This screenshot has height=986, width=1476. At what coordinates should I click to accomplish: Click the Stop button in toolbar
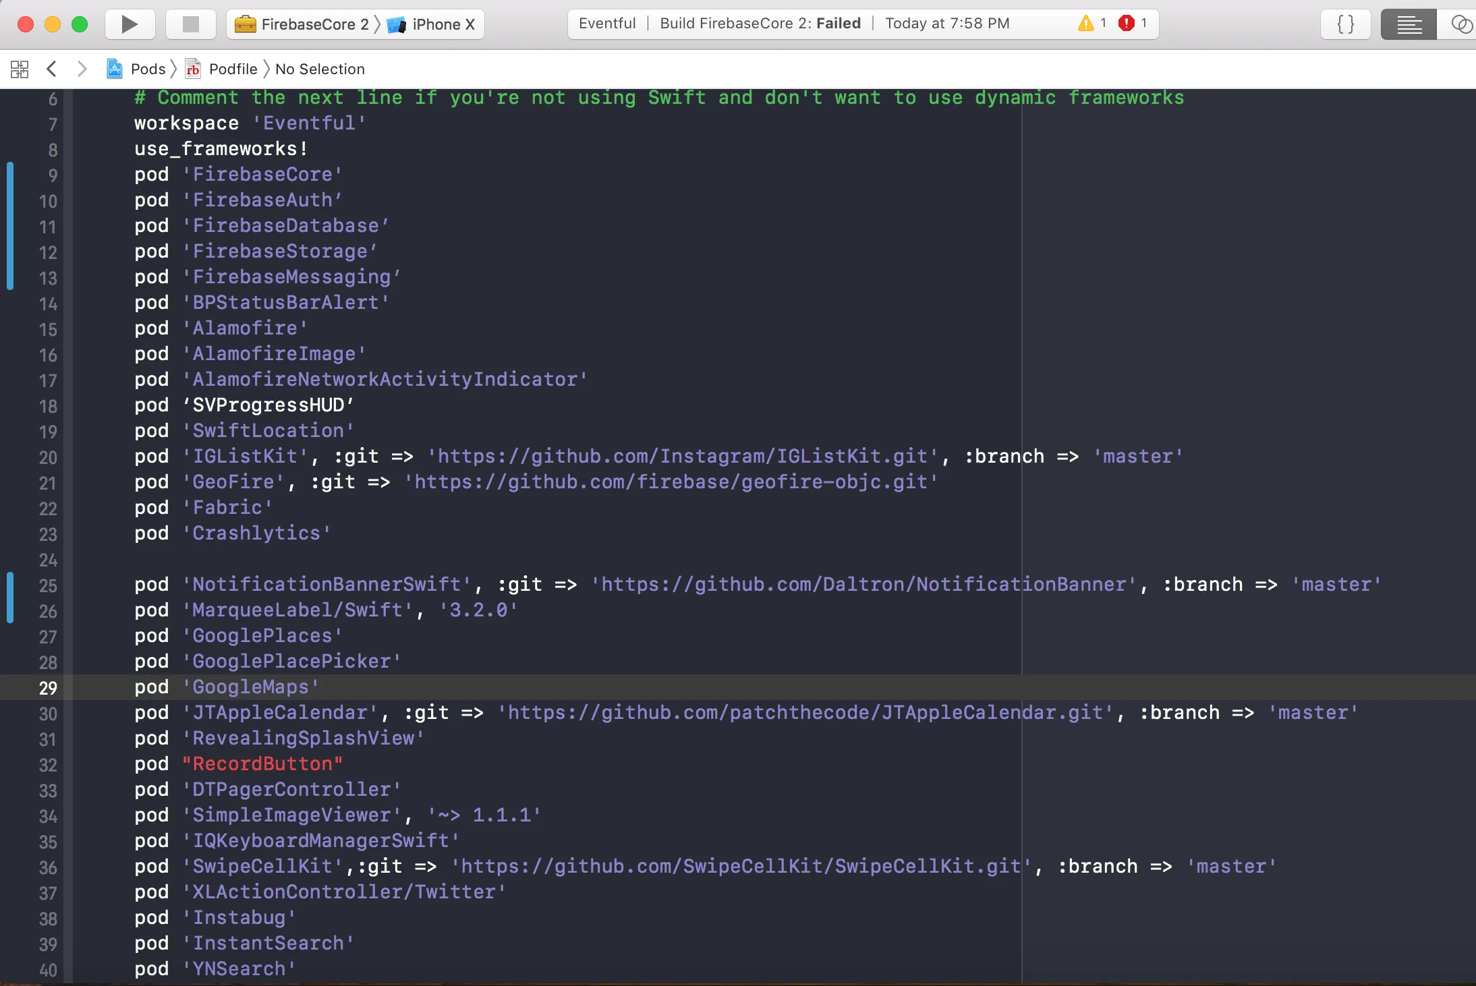pyautogui.click(x=191, y=24)
